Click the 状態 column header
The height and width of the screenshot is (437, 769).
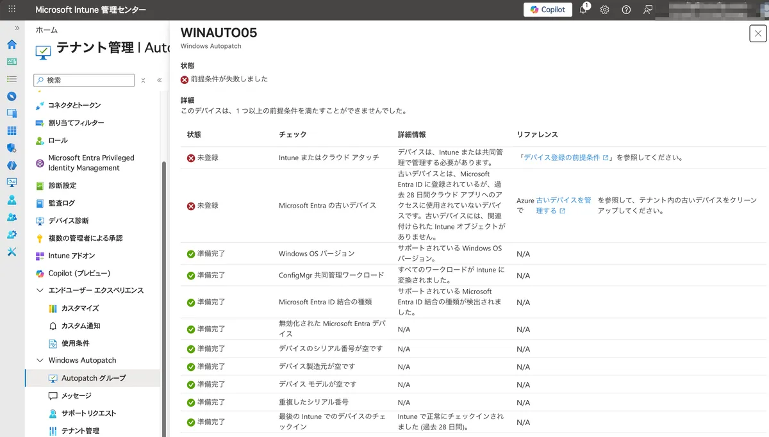194,135
